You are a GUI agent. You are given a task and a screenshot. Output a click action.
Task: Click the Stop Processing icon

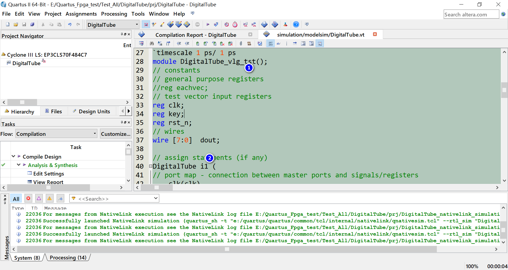click(197, 25)
